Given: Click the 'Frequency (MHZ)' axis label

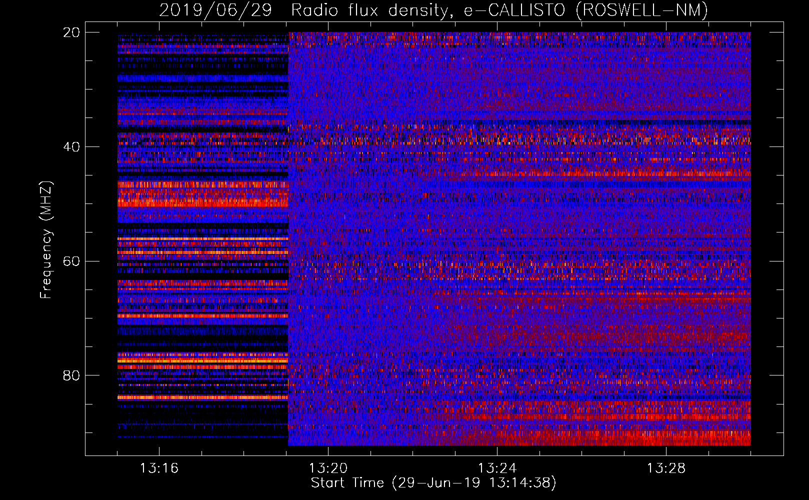Looking at the screenshot, I should pos(46,240).
